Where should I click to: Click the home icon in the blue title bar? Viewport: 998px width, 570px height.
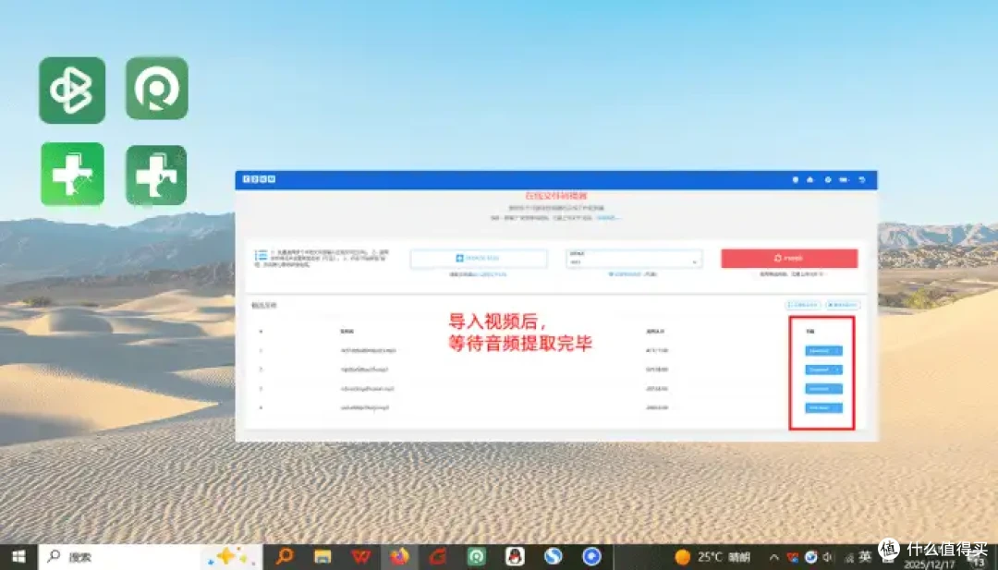pyautogui.click(x=810, y=180)
